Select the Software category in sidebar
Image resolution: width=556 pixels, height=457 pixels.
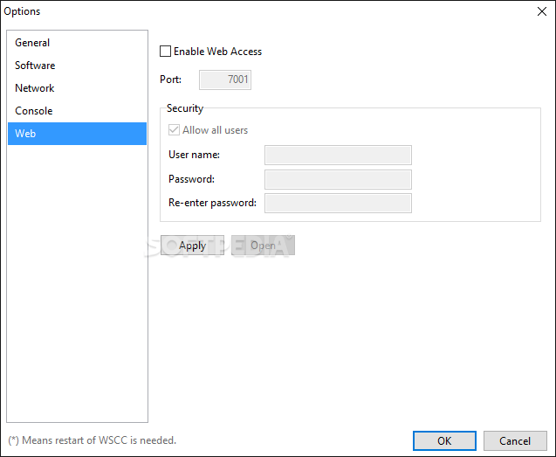click(77, 66)
